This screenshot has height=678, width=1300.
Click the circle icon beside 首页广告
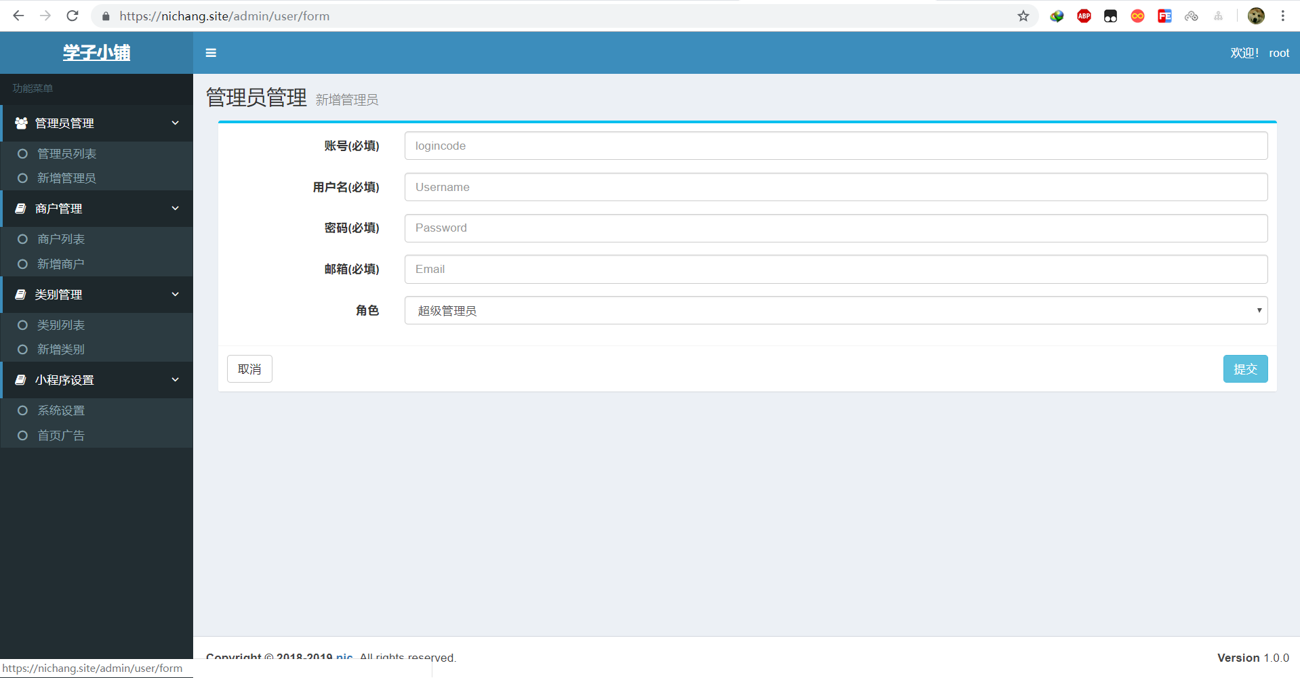[x=22, y=436]
